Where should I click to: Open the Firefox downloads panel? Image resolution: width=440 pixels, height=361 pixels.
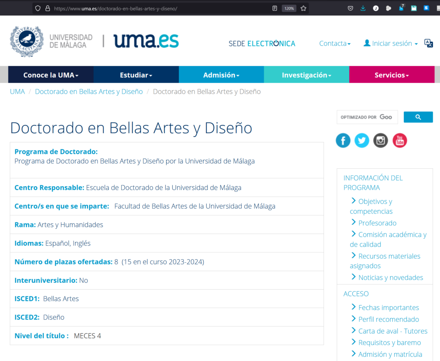click(363, 8)
